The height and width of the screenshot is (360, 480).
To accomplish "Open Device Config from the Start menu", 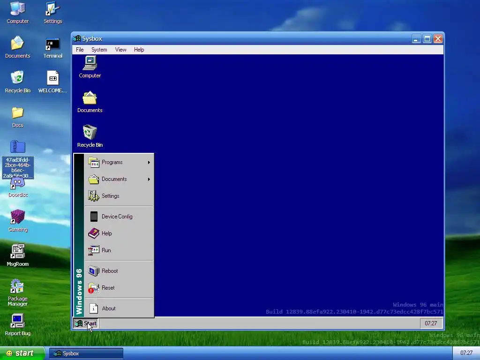I will [119, 217].
